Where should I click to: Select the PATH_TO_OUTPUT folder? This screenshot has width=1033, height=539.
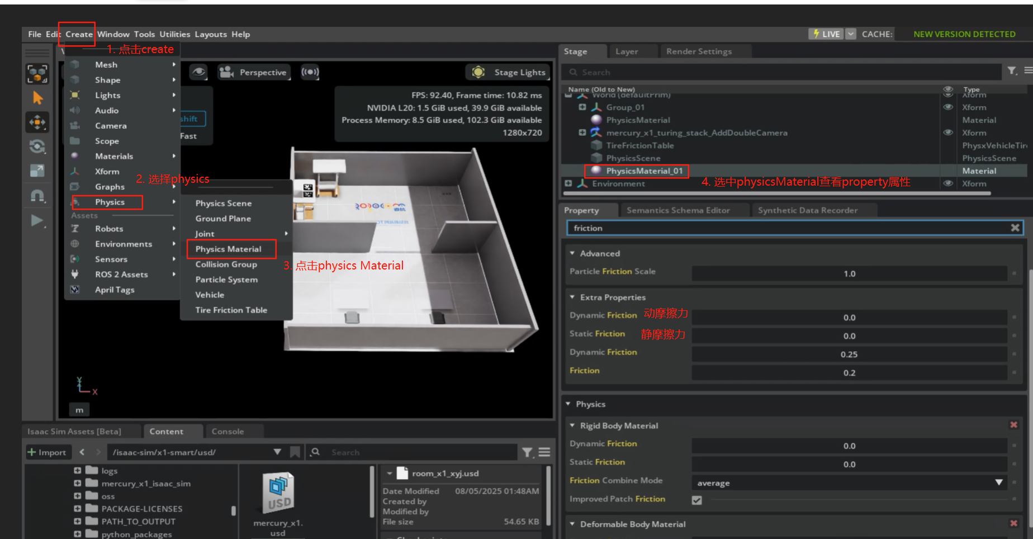click(x=138, y=522)
